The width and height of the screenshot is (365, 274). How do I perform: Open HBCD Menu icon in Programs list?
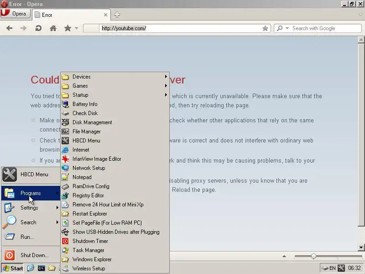pyautogui.click(x=65, y=141)
